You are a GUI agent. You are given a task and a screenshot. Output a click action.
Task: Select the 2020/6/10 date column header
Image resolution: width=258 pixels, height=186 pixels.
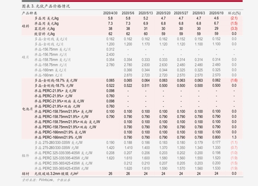point(216,13)
